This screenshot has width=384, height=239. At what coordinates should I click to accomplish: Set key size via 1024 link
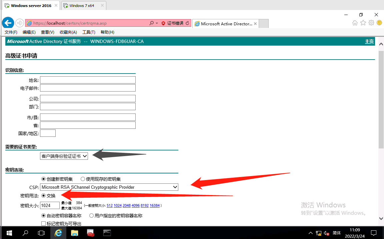tap(118, 205)
